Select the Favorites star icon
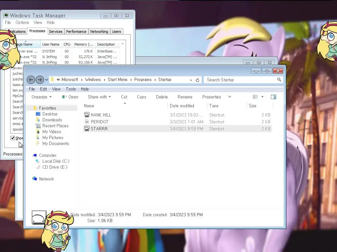Viewport: 337px width, 252px height. pos(35,108)
